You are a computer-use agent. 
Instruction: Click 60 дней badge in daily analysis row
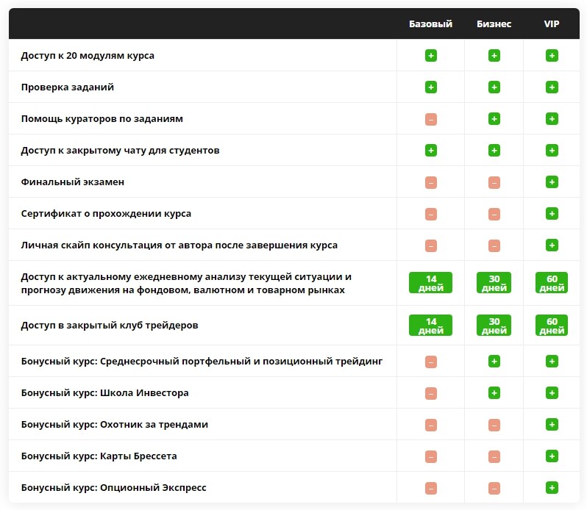pyautogui.click(x=552, y=283)
